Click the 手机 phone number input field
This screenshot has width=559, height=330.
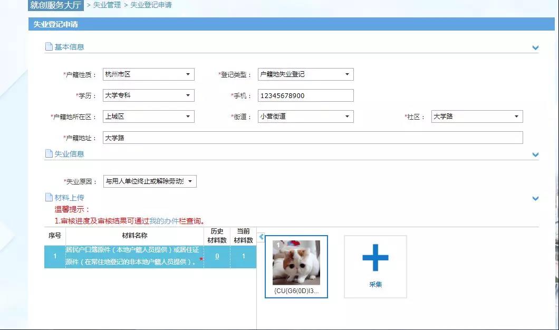coord(305,95)
